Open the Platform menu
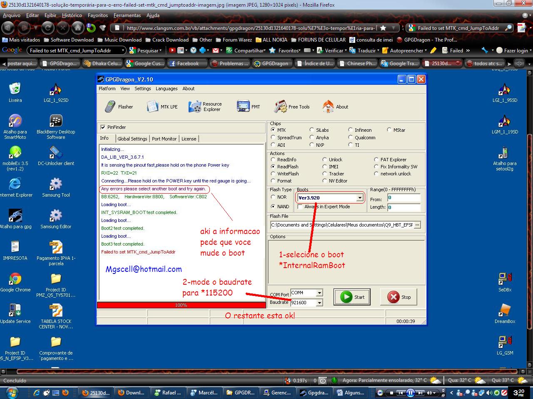 (107, 89)
